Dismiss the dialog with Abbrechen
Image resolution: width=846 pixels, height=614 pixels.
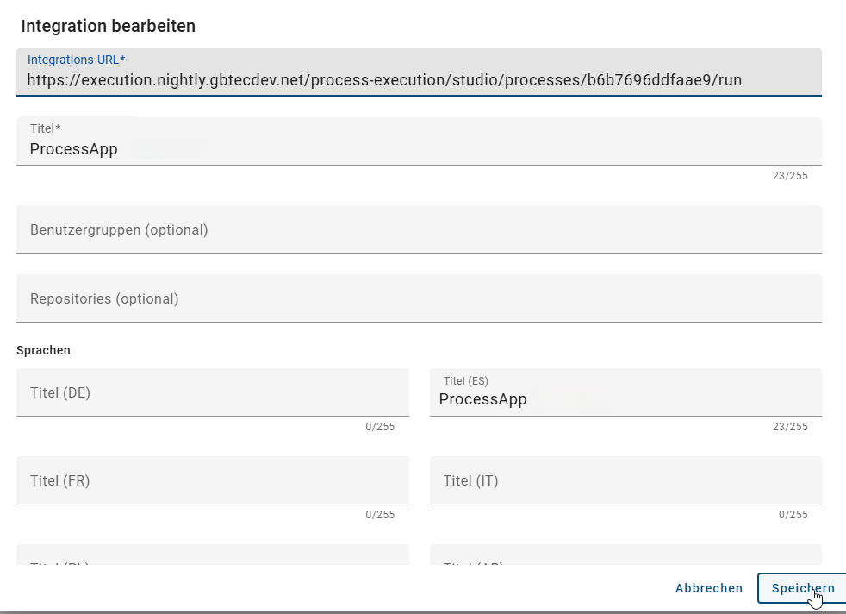point(708,588)
